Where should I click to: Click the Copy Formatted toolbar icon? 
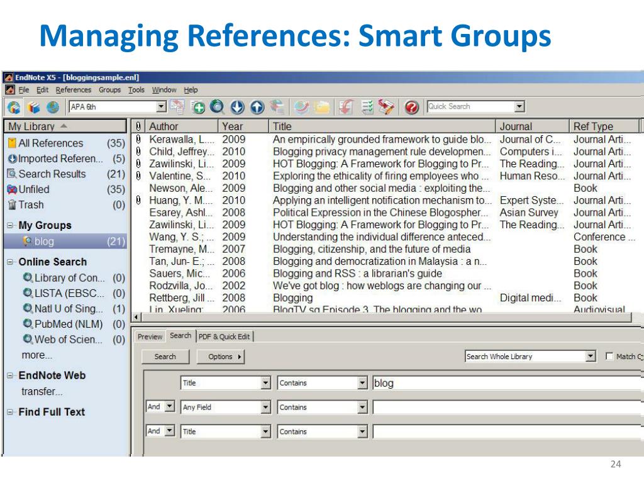(x=177, y=107)
